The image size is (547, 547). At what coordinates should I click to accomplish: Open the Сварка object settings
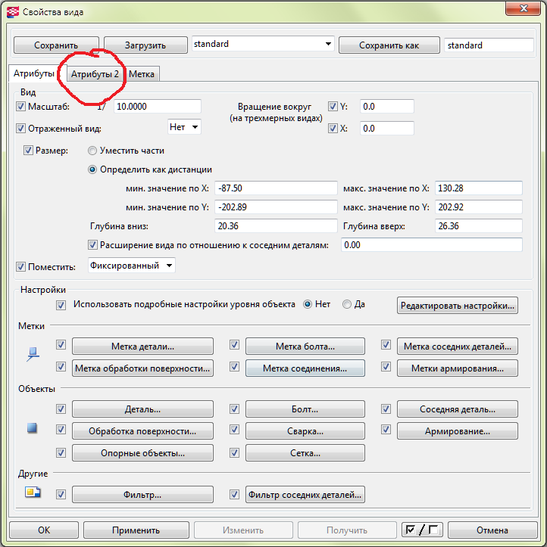305,431
